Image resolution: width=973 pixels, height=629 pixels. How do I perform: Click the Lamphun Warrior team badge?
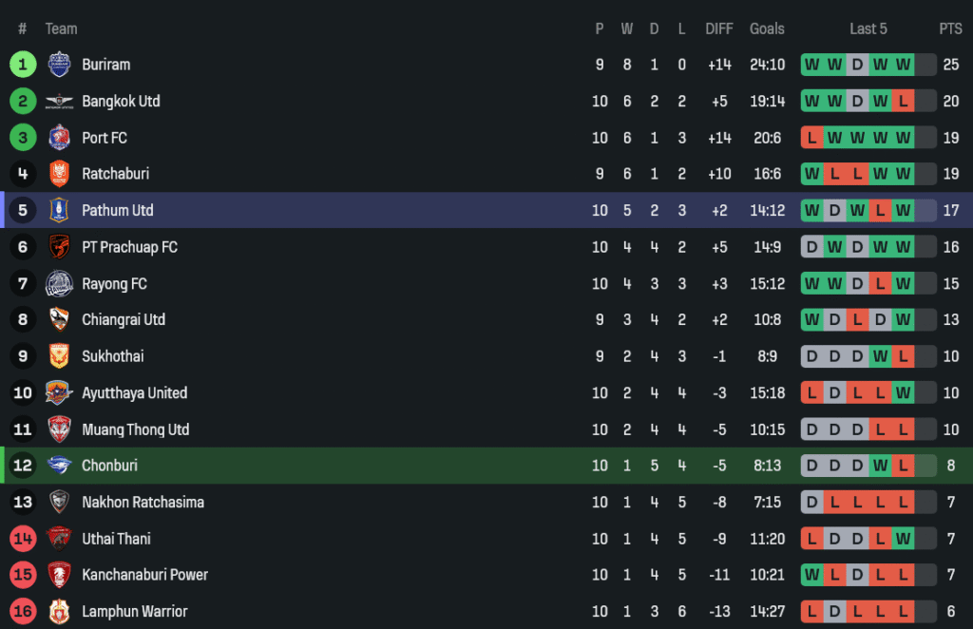click(x=60, y=611)
